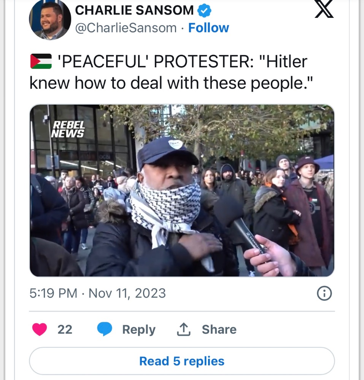The height and width of the screenshot is (380, 364).
Task: Click the Reply text label
Action: pos(138,329)
